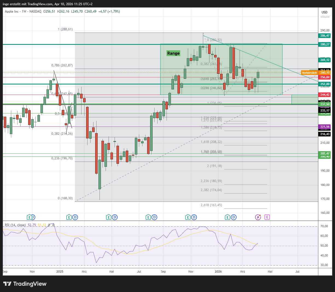Image resolution: width=335 pixels, height=292 pixels.
Task: Click the purple upcoming earnings E icon
Action: 267,217
